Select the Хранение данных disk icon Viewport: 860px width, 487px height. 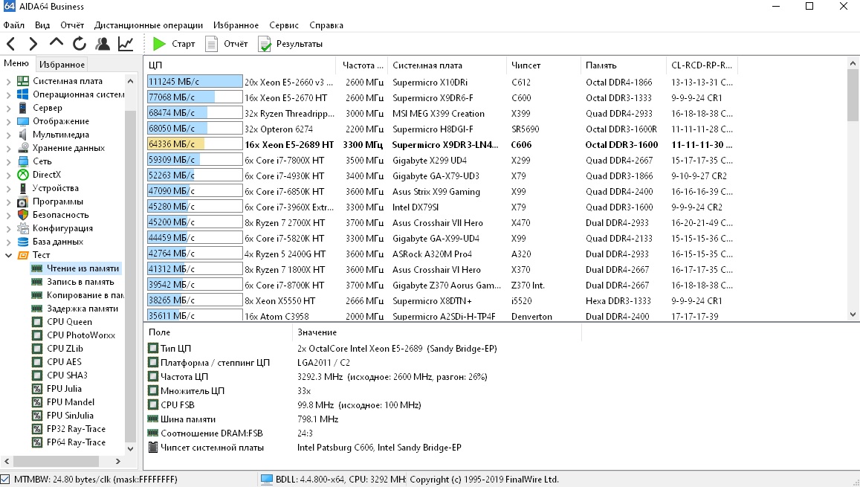[x=23, y=148]
